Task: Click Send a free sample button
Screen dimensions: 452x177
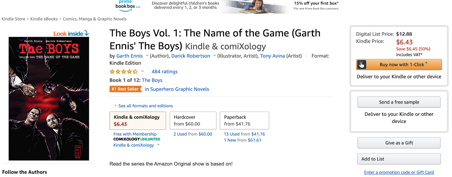Action: point(399,102)
